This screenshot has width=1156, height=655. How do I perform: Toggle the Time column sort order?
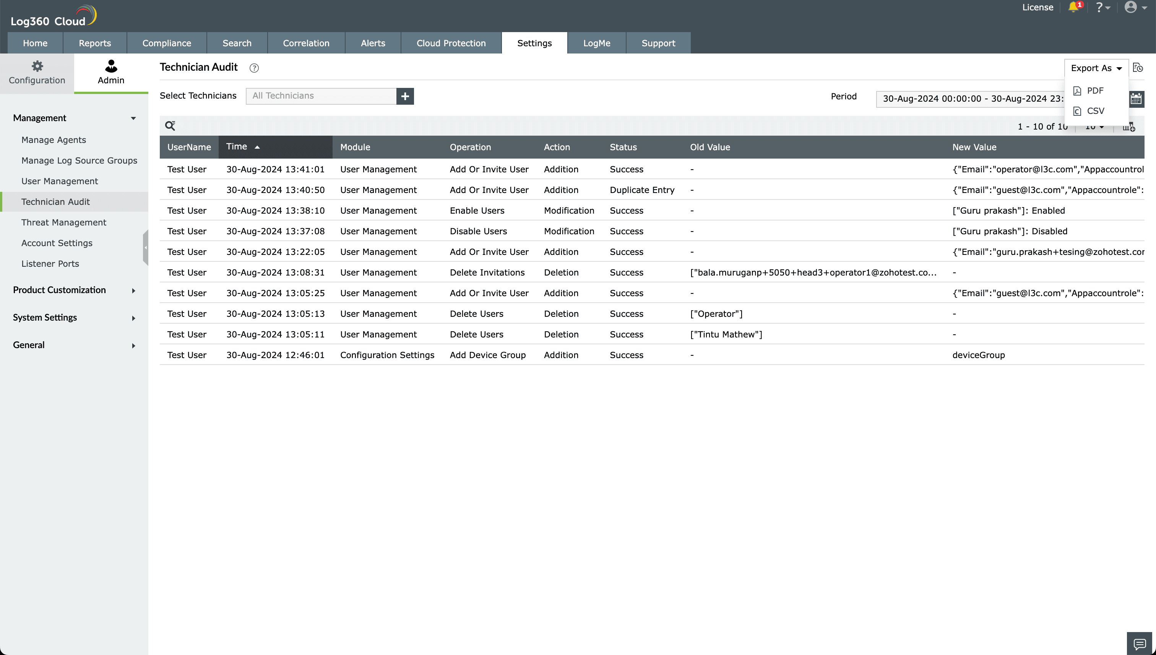coord(243,147)
